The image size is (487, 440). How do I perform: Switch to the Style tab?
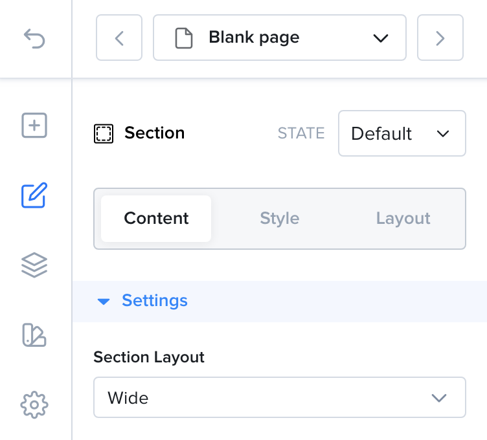click(x=280, y=219)
